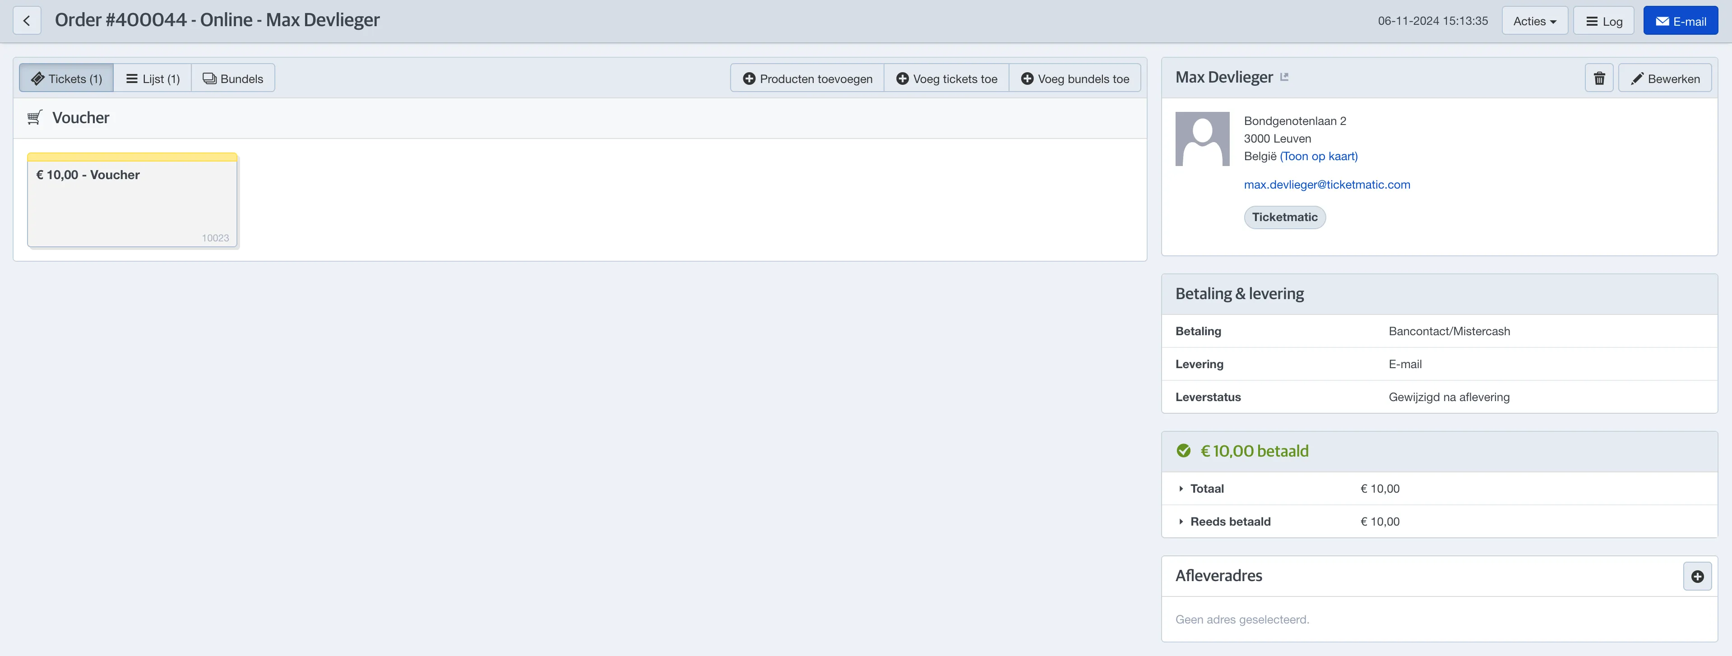Add a delivery address with plus icon
This screenshot has width=1732, height=656.
click(x=1697, y=576)
